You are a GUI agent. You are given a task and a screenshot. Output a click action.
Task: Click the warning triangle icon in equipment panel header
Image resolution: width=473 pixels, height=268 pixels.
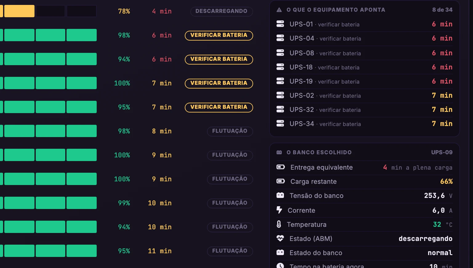point(279,10)
